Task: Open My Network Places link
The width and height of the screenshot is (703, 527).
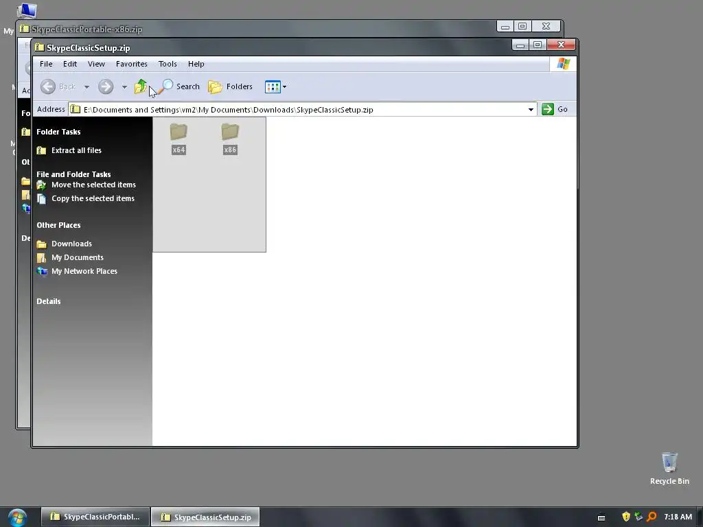Action: click(x=84, y=271)
